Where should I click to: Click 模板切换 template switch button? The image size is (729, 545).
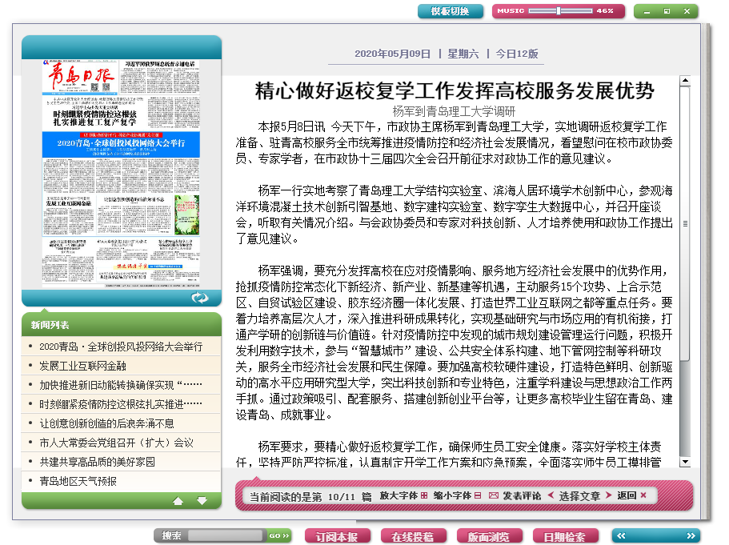point(450,11)
